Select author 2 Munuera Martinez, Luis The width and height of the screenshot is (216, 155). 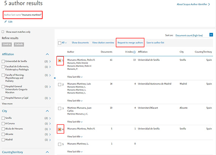(x=59, y=84)
